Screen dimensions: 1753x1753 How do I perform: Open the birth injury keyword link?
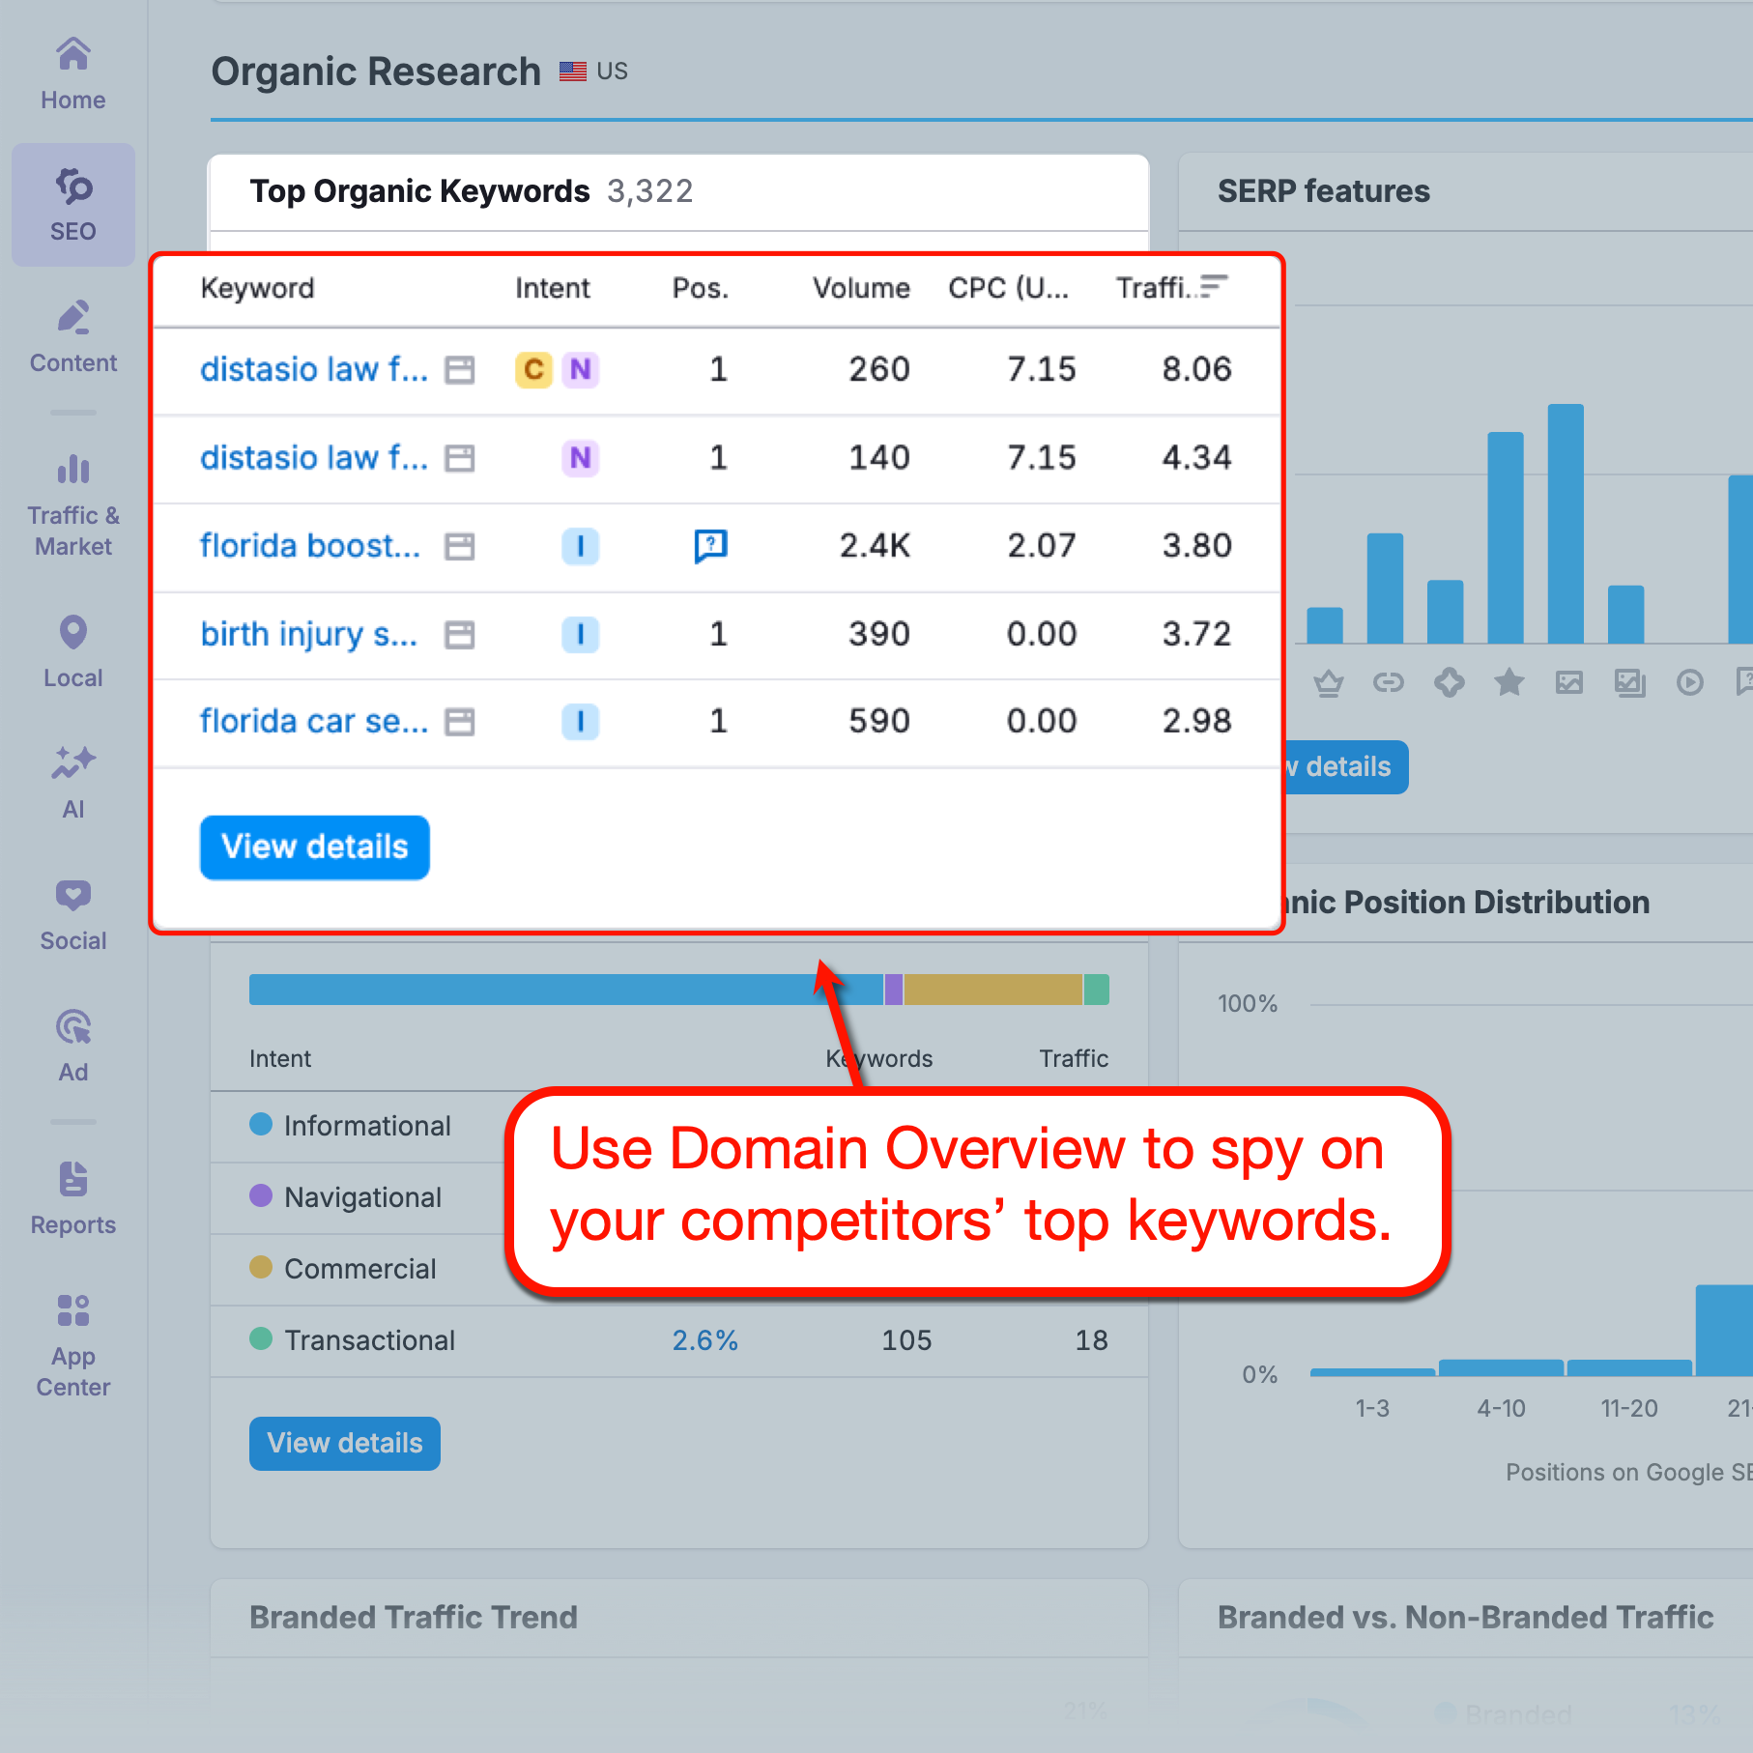(307, 634)
